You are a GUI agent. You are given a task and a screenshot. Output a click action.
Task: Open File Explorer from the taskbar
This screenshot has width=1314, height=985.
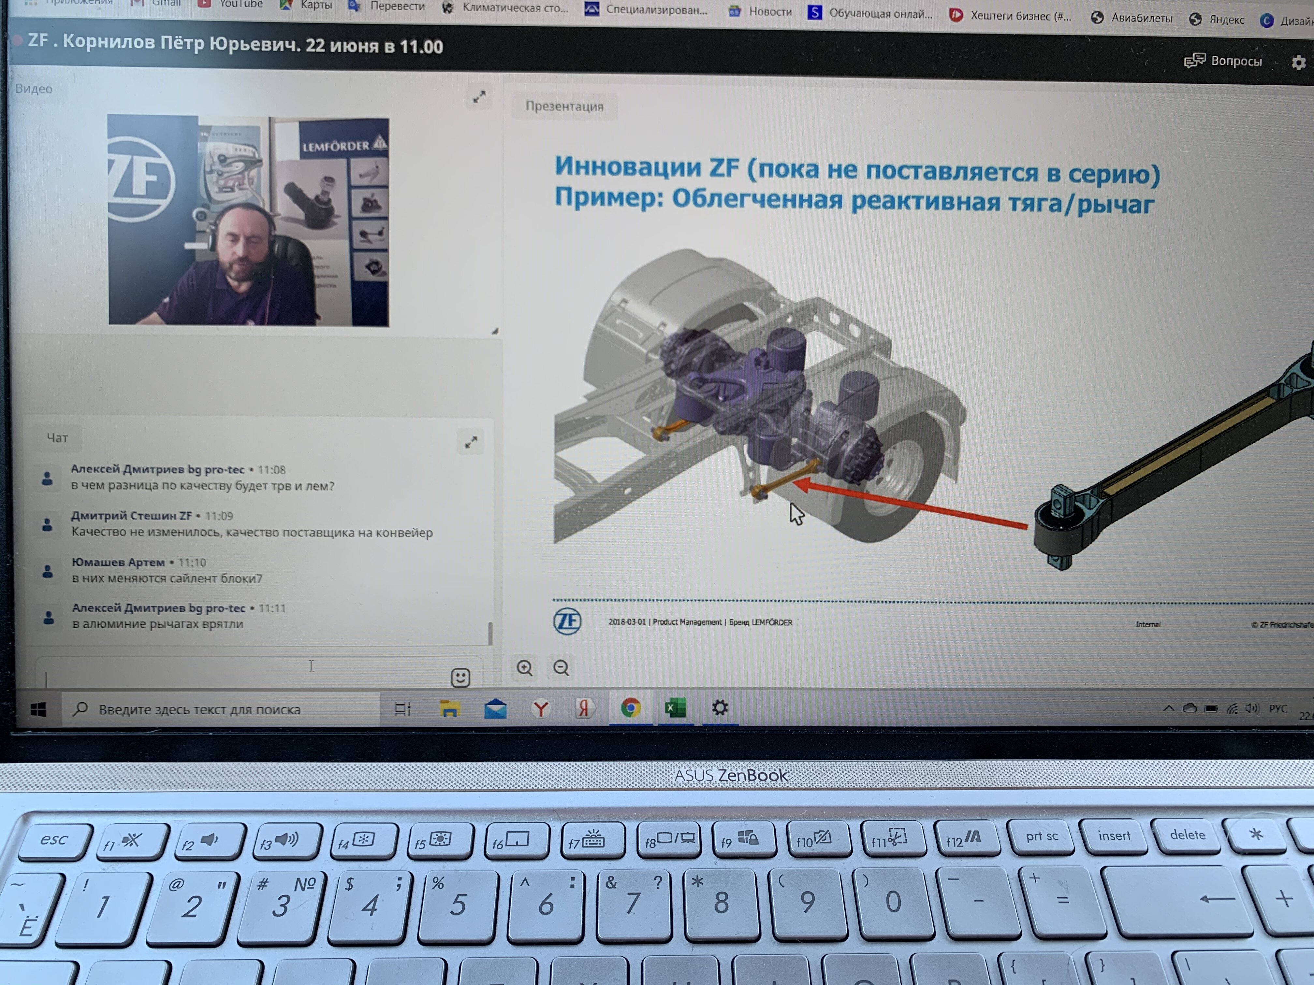pos(450,708)
